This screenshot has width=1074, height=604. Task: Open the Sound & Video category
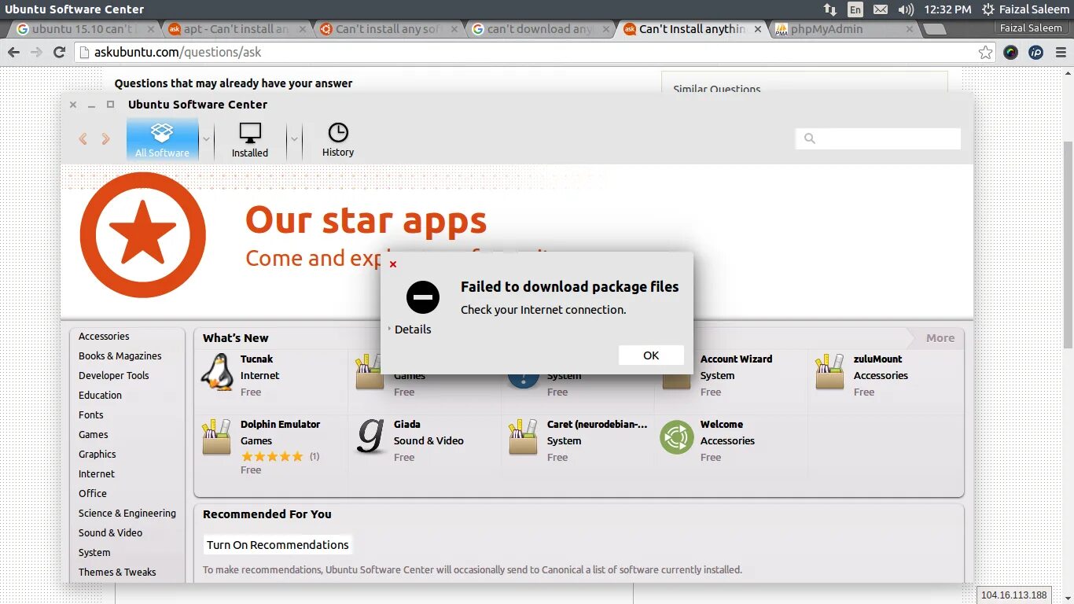click(110, 532)
